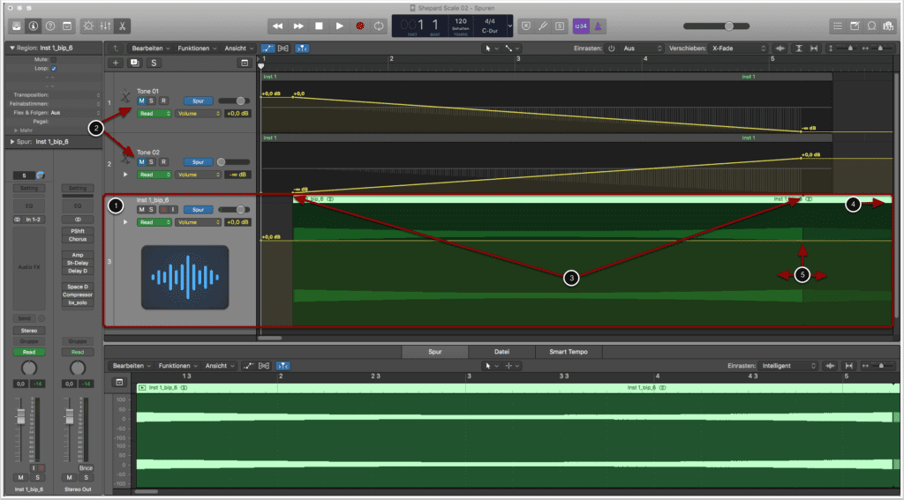Mute the Tone 01 track

coord(141,101)
